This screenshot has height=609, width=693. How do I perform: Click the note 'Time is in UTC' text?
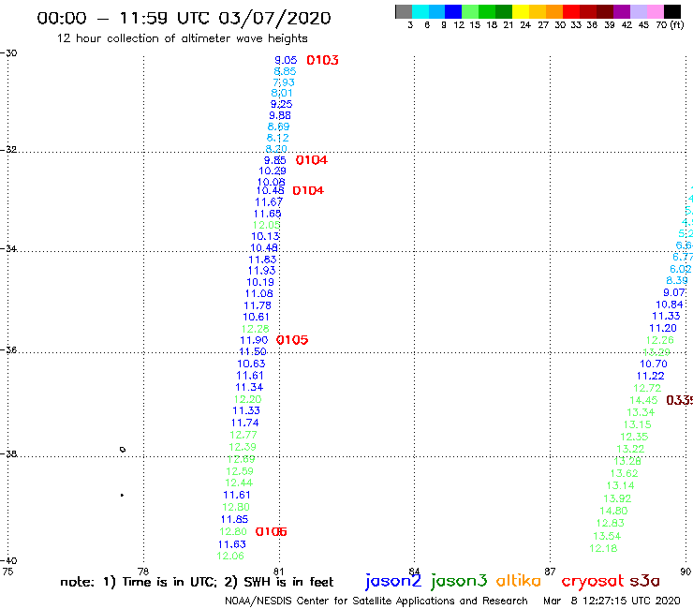click(x=170, y=582)
